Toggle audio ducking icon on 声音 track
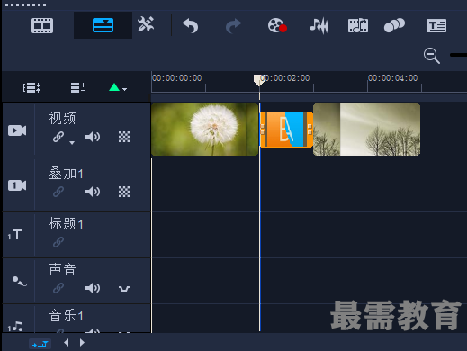 point(124,289)
